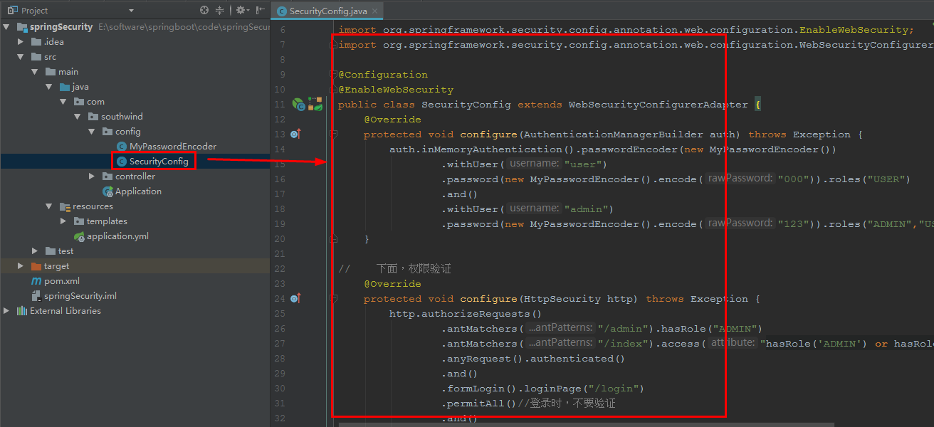
Task: Click springSecurity.iml file icon
Action: coord(36,296)
